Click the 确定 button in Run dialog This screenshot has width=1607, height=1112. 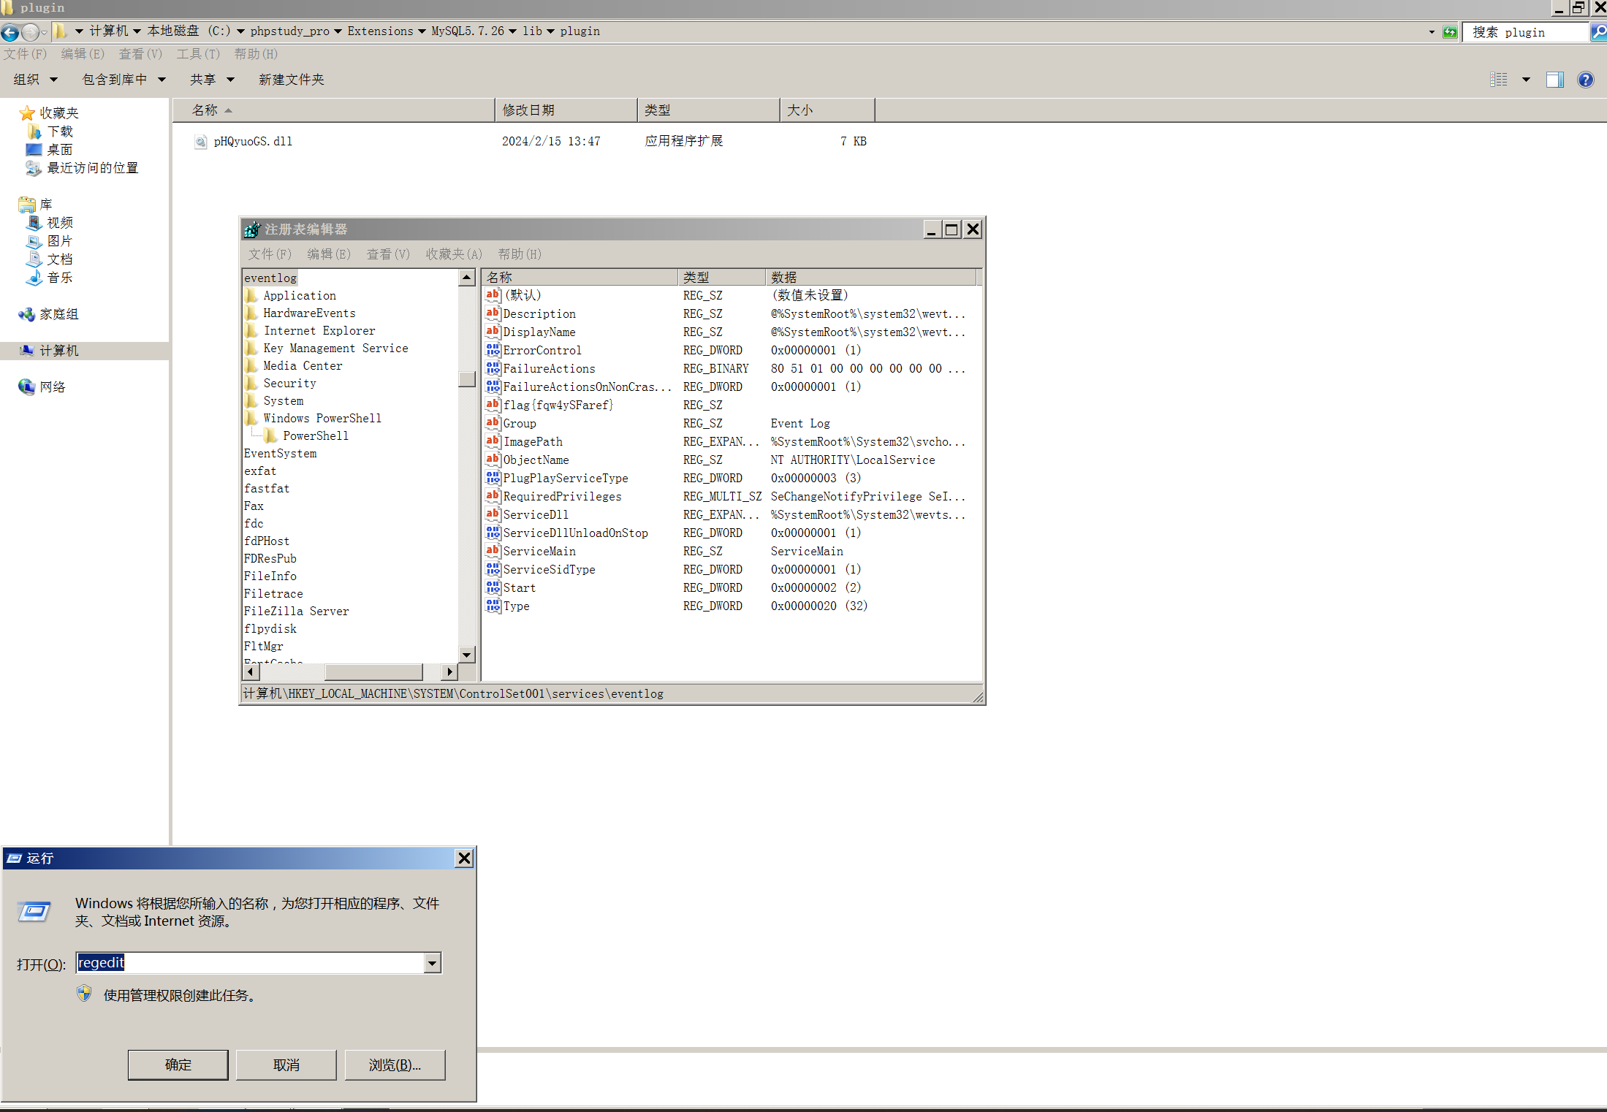click(178, 1065)
